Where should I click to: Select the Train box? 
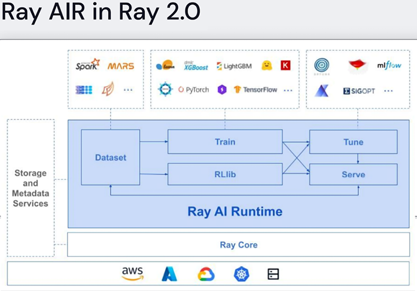pyautogui.click(x=225, y=141)
